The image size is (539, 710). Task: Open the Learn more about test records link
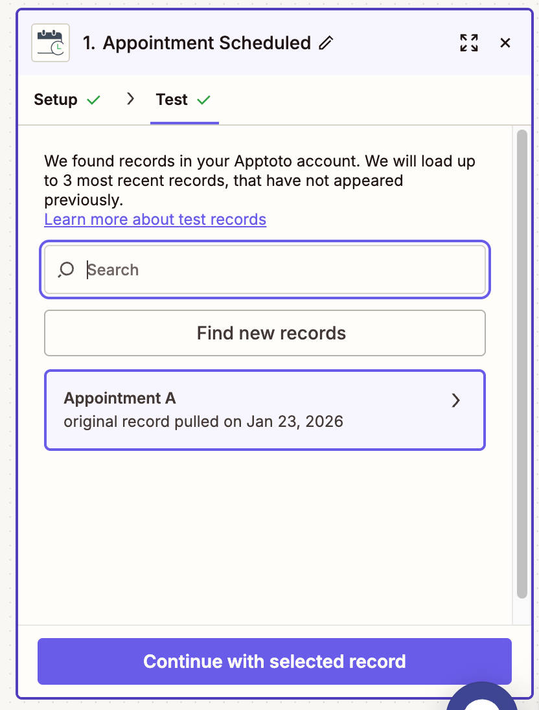point(155,219)
